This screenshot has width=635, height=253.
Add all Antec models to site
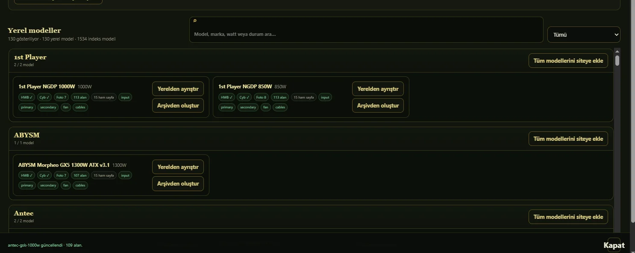click(568, 217)
